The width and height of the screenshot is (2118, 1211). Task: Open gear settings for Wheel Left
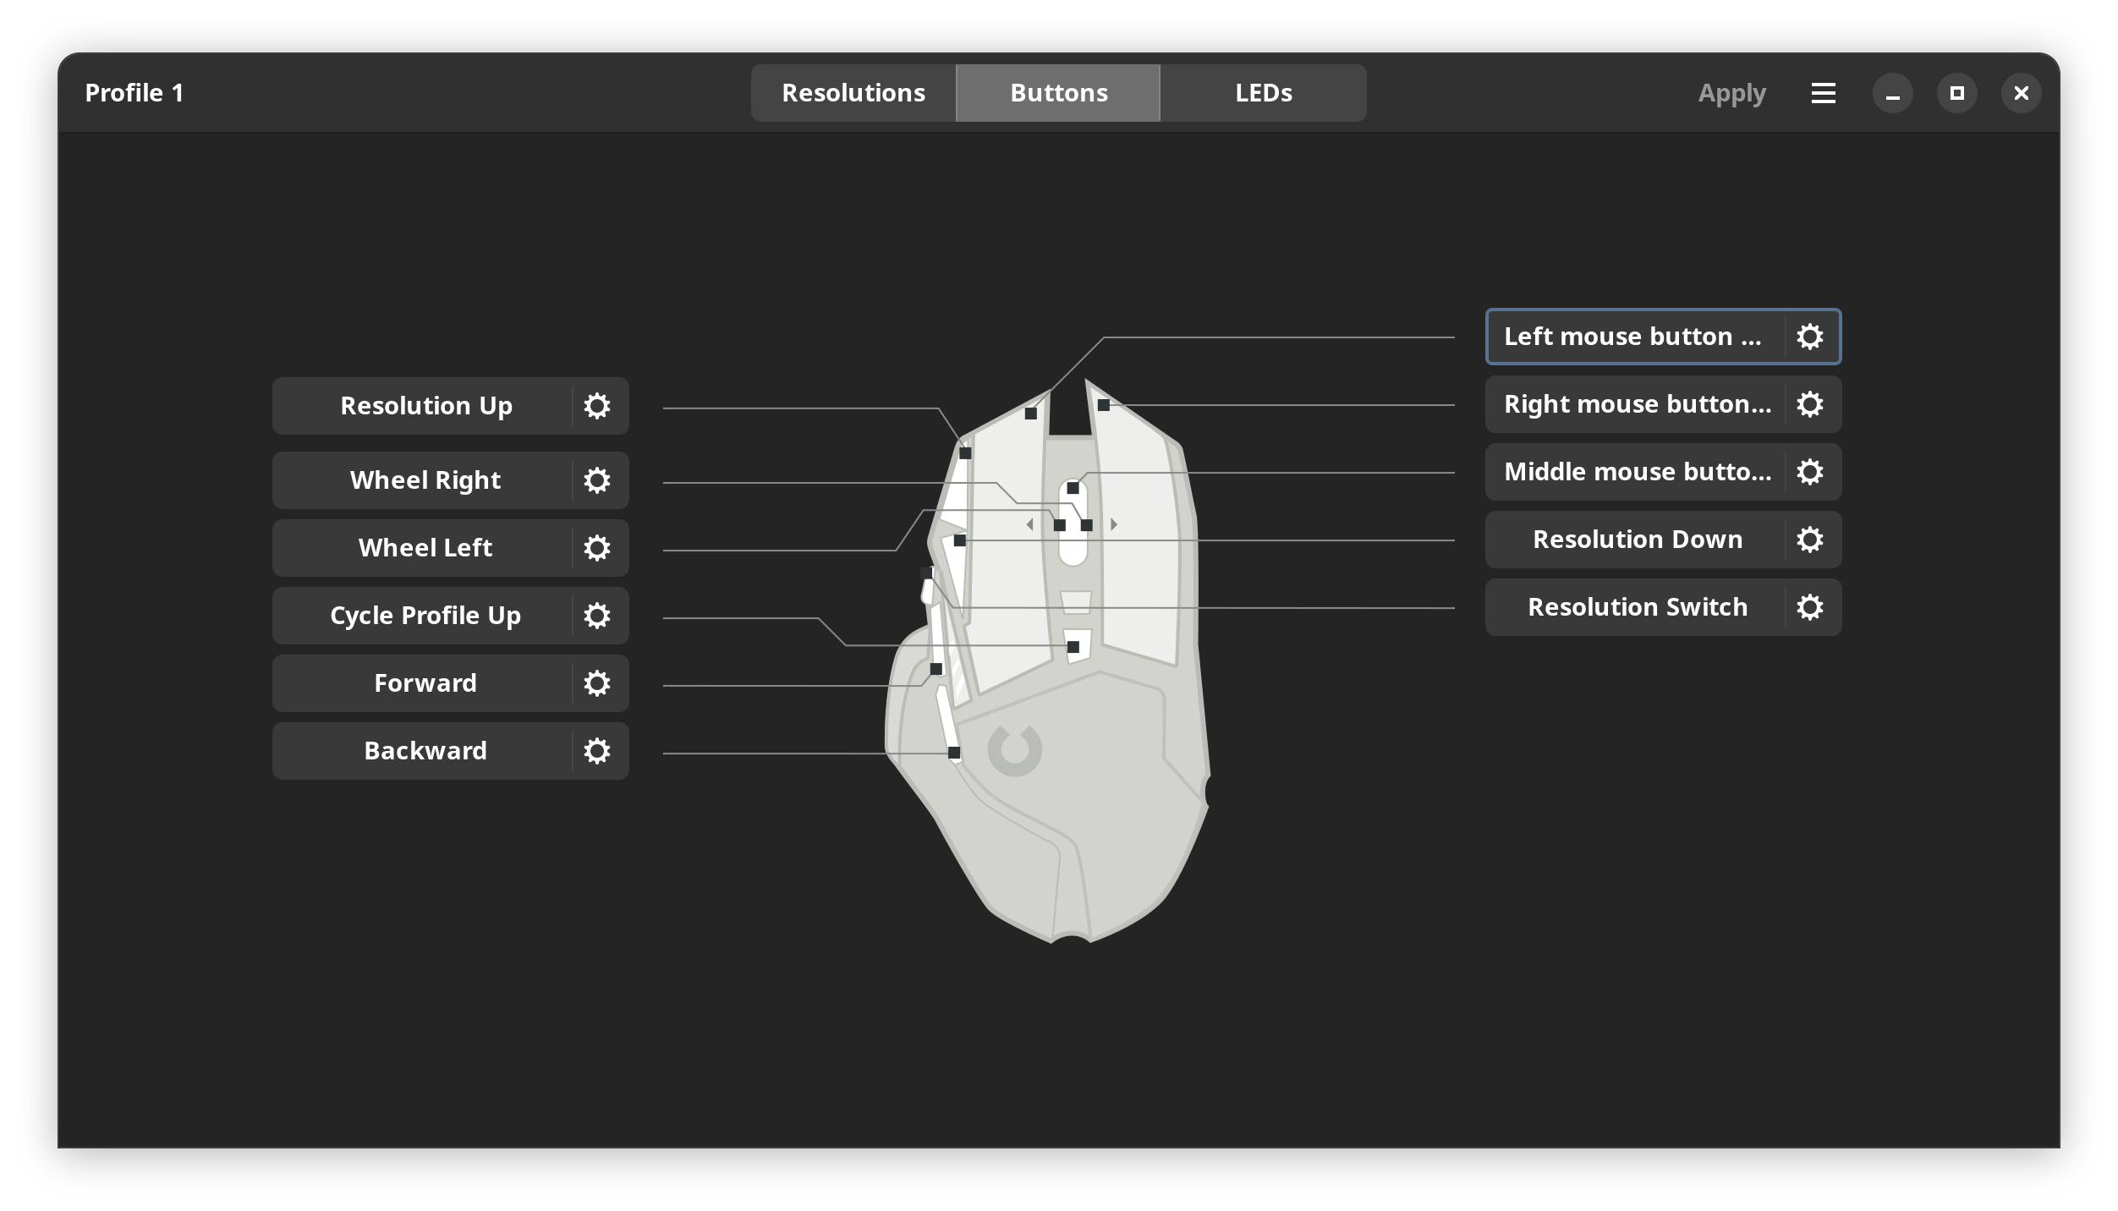(597, 548)
